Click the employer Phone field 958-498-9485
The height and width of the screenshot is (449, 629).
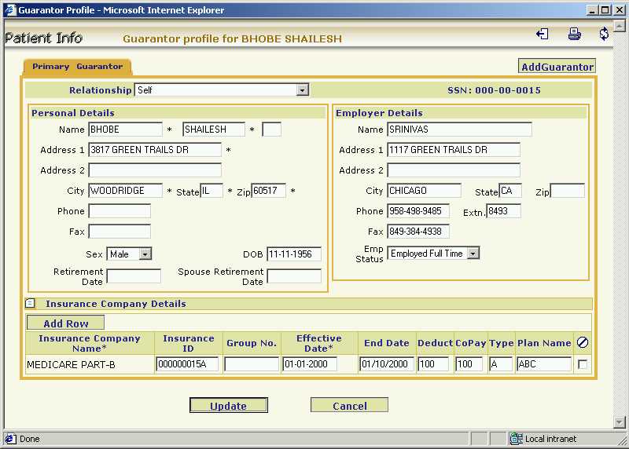pos(418,211)
